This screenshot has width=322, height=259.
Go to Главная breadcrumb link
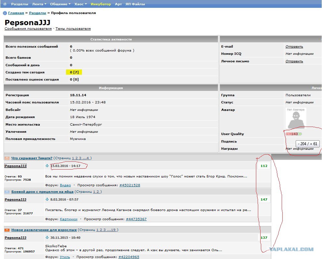pyautogui.click(x=16, y=13)
